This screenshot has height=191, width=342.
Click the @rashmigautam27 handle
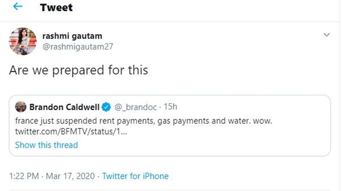pyautogui.click(x=78, y=47)
